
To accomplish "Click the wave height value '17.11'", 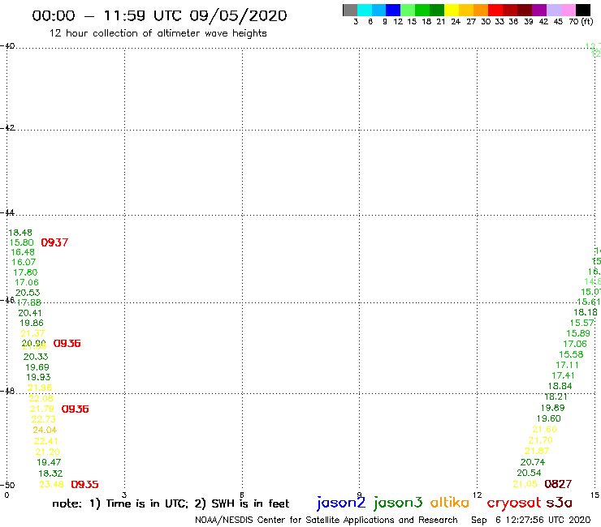I will point(567,365).
